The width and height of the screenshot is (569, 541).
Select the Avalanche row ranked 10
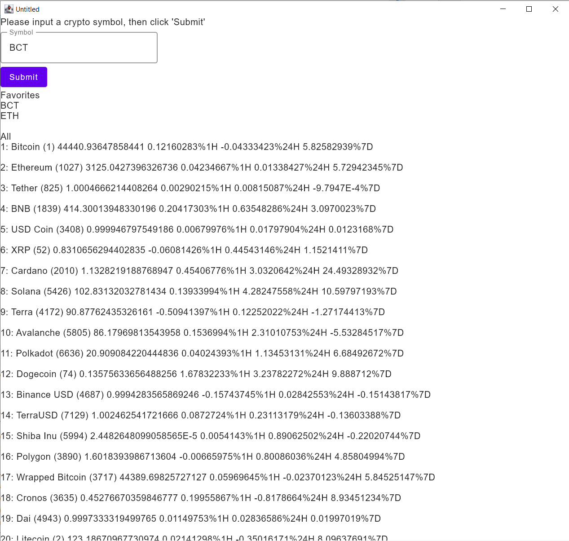pos(202,333)
